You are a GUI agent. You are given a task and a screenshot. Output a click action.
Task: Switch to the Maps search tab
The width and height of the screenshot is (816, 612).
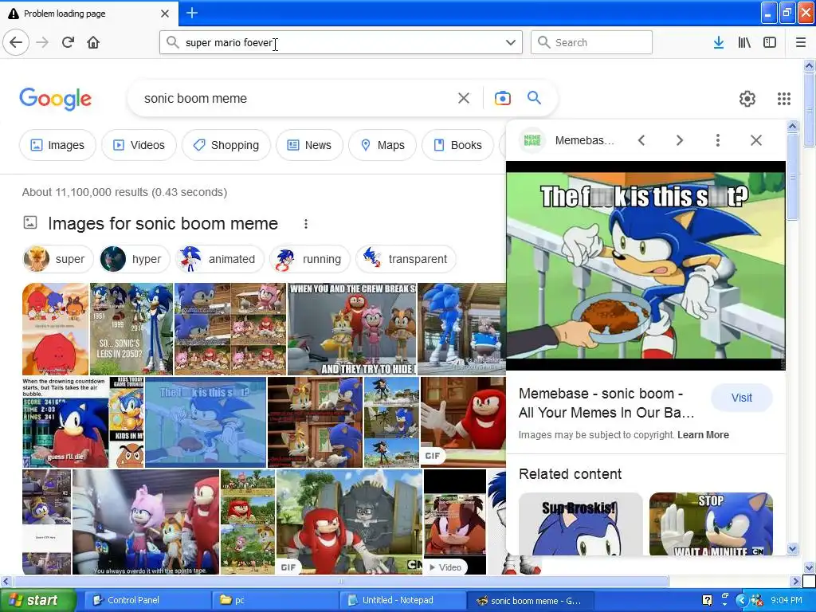click(382, 145)
